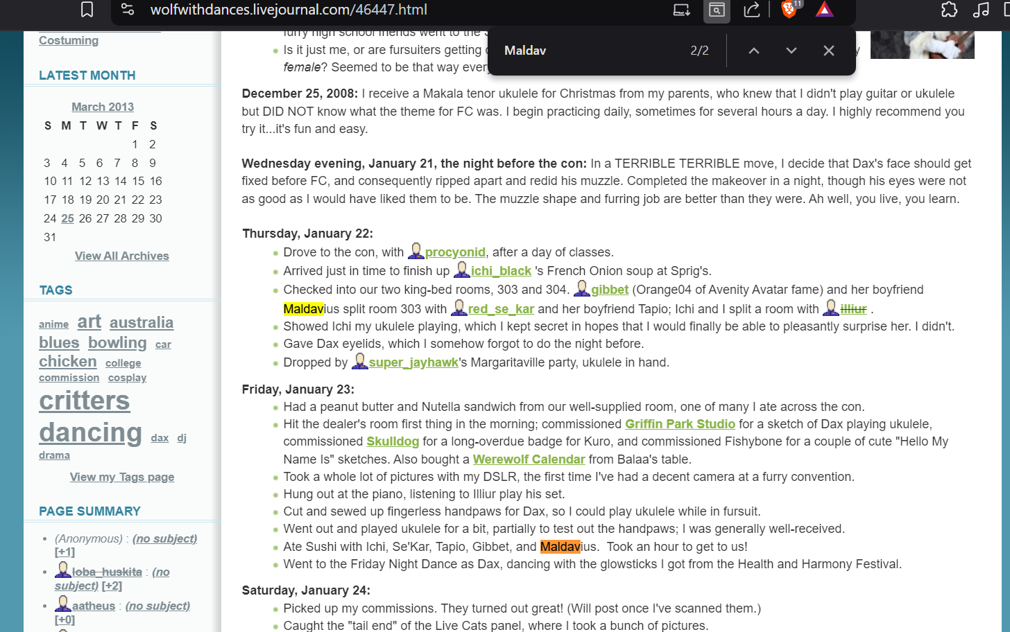Open aatheus comment (no subject) link
The image size is (1010, 632).
(158, 606)
